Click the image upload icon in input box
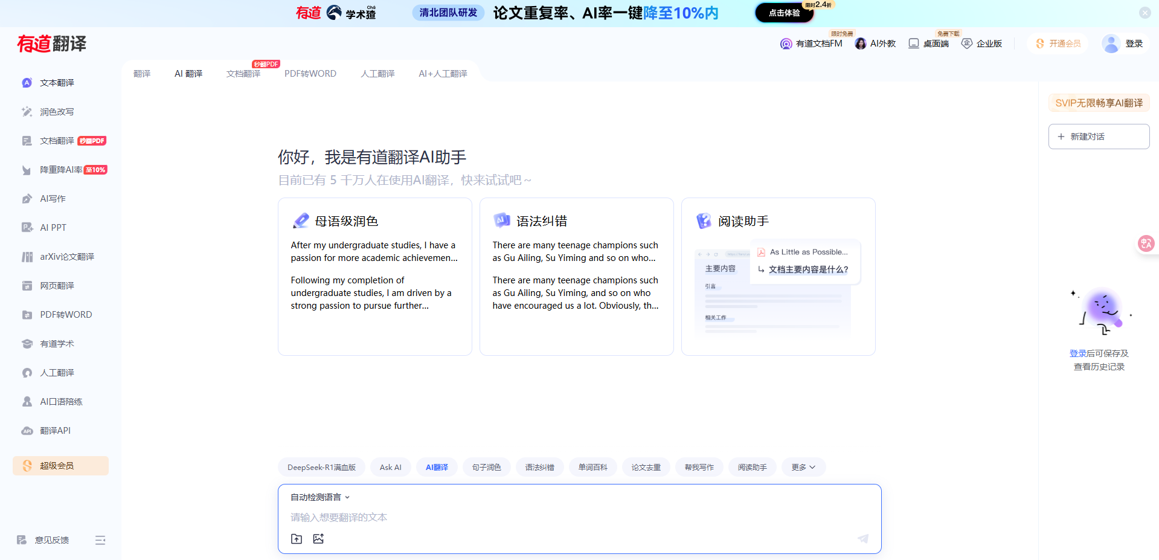The image size is (1159, 560). tap(318, 539)
